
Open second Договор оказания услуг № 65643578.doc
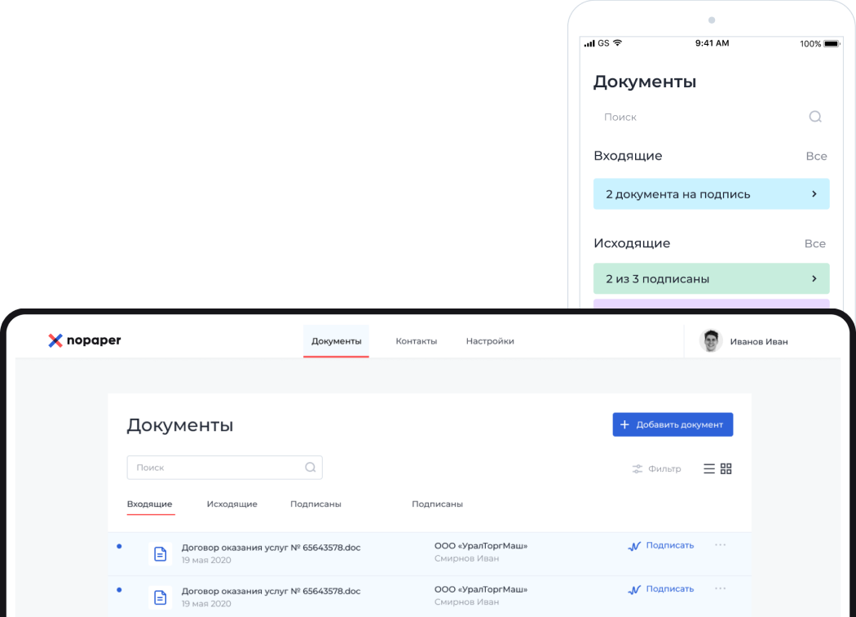point(271,592)
